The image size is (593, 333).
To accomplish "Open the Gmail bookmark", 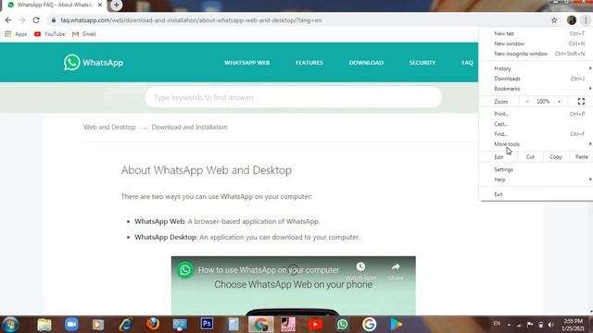I will coord(84,34).
